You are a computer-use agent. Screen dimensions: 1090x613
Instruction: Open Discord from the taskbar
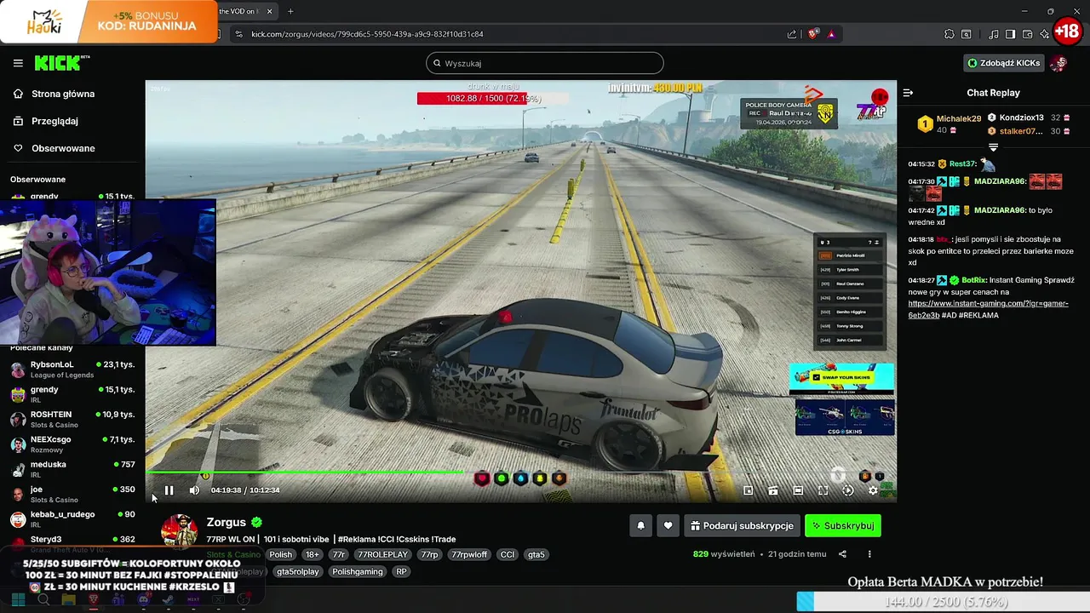[x=143, y=599]
